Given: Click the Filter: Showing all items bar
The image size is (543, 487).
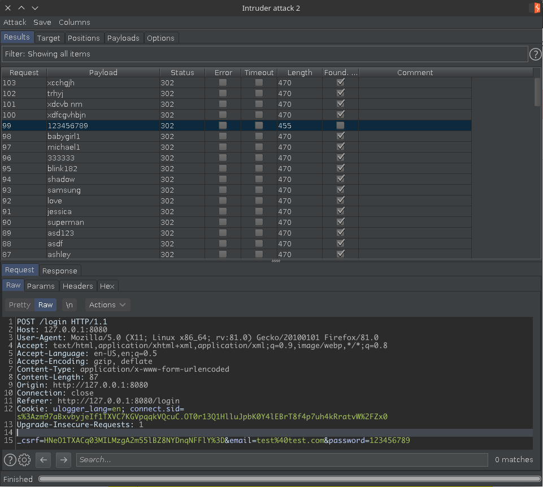Looking at the screenshot, I should pos(264,54).
